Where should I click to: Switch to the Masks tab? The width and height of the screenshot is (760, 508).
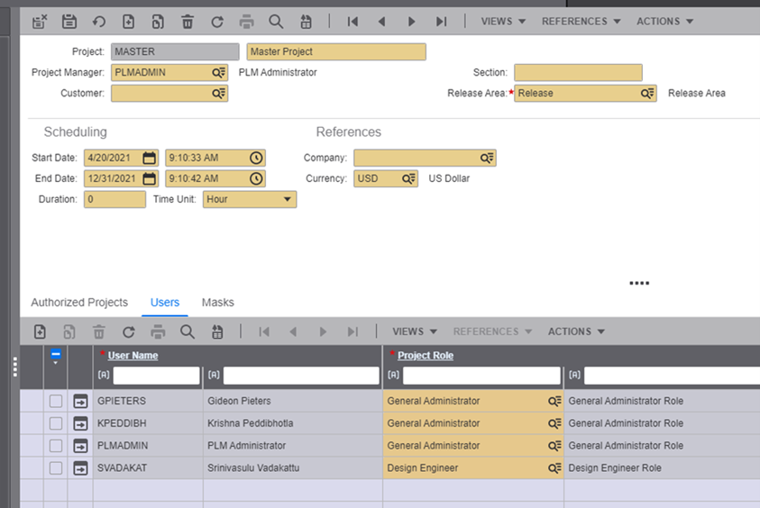[217, 303]
